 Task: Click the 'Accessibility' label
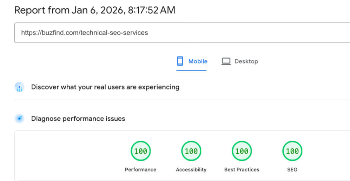click(x=191, y=170)
